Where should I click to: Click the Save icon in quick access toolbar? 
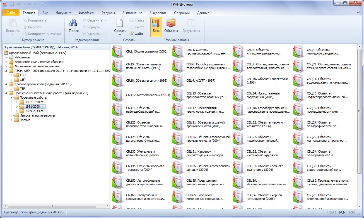point(12,4)
